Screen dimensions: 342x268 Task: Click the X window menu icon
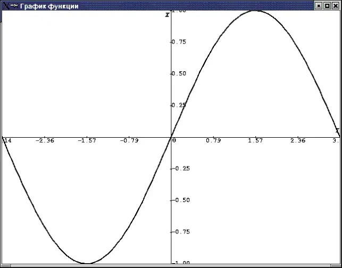point(5,5)
